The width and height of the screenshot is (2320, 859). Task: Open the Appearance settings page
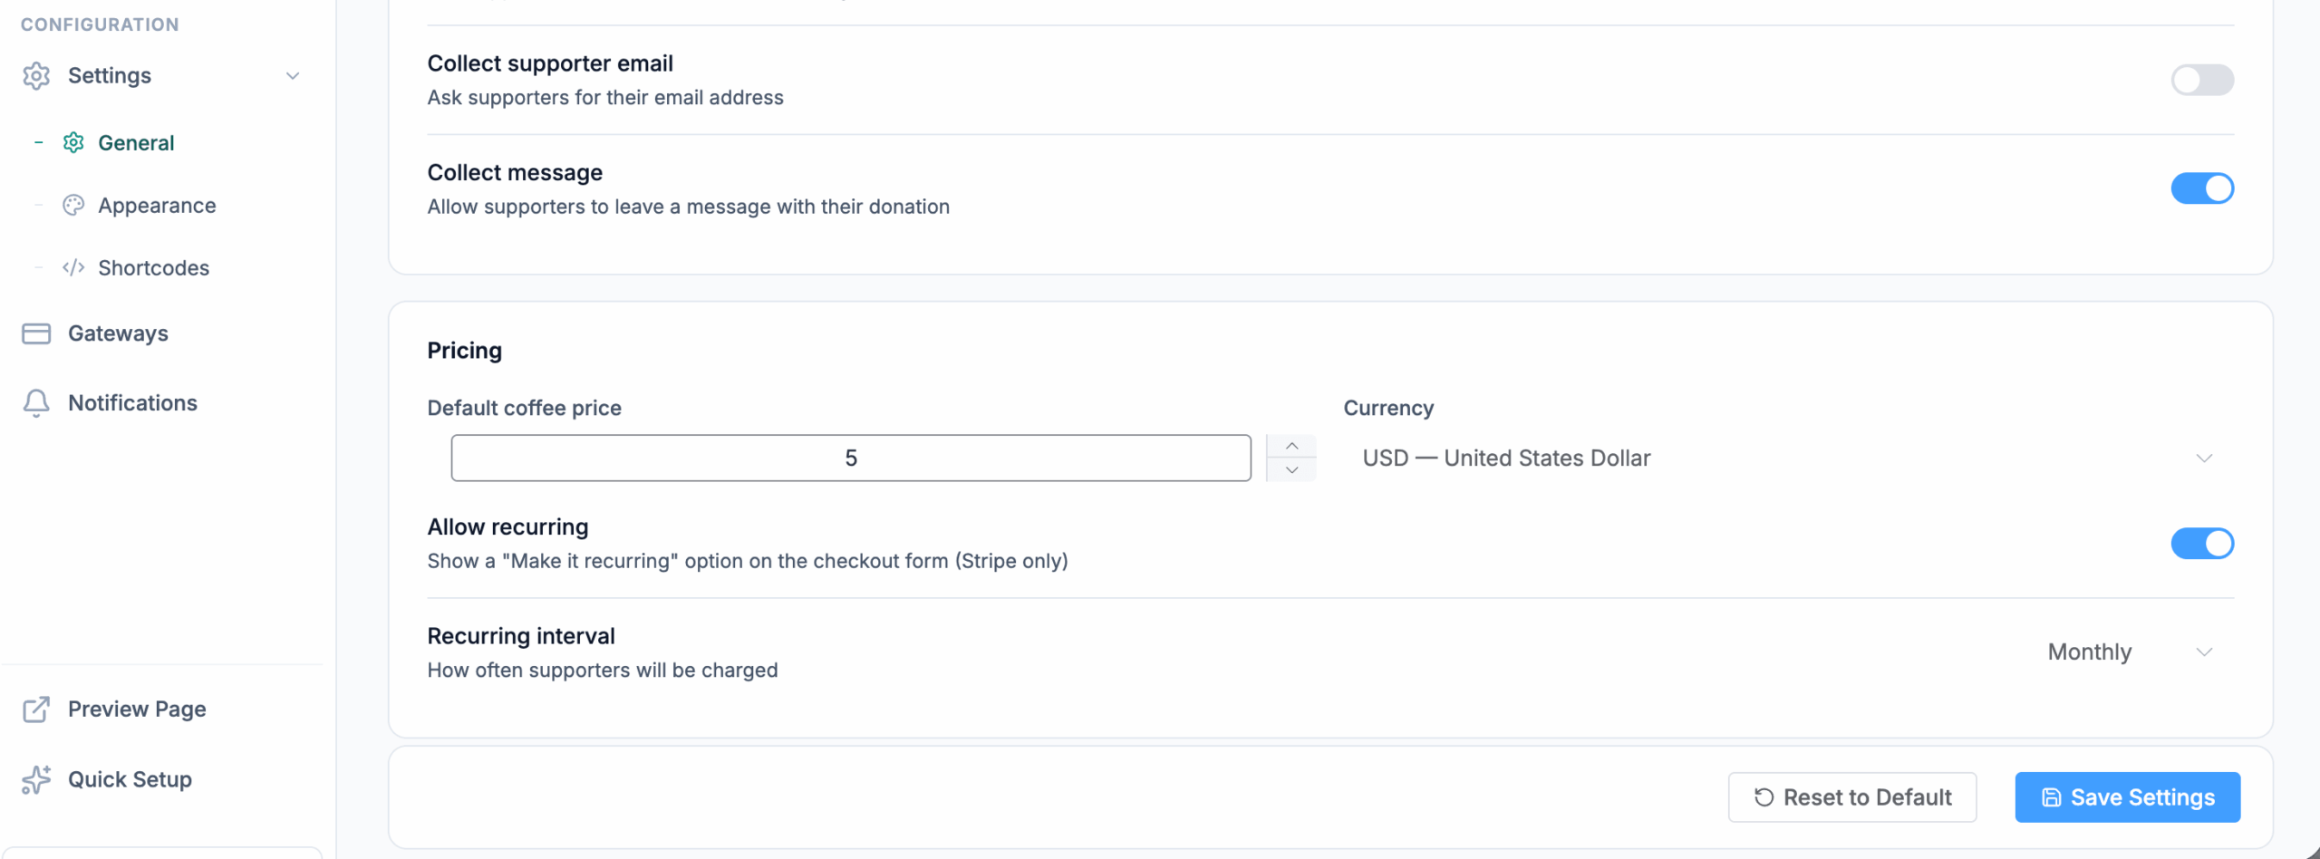tap(157, 206)
